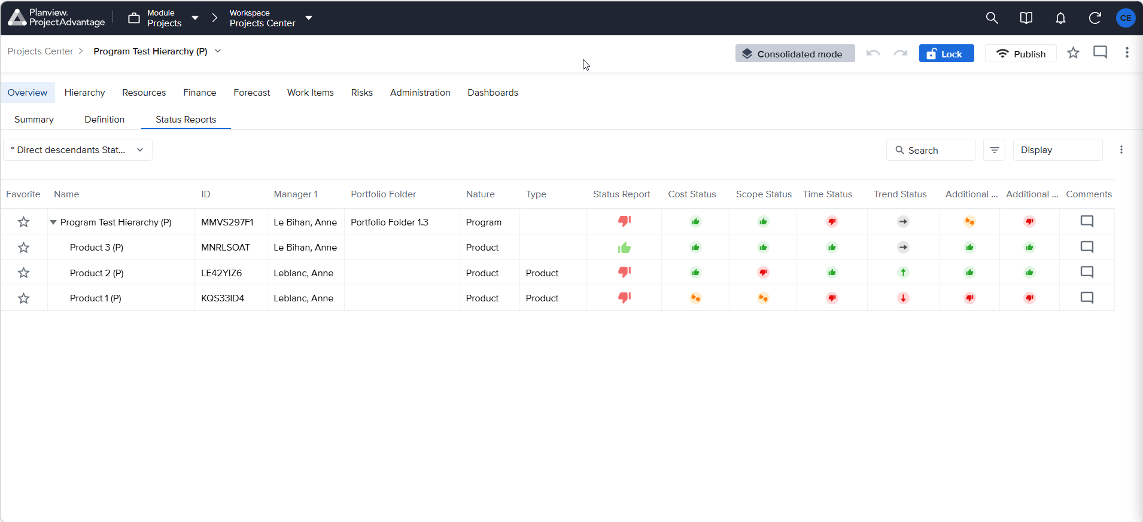This screenshot has height=522, width=1143.
Task: Open the Summary sub-tab
Action: tap(34, 120)
